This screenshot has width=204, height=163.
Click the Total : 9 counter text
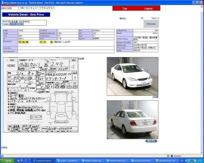point(155,18)
